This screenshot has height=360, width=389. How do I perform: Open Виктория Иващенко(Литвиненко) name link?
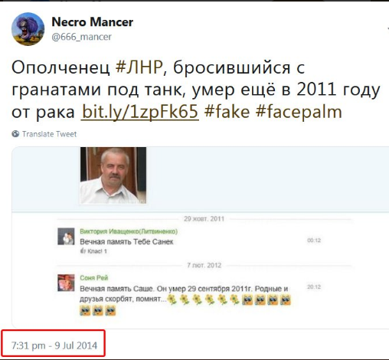coord(129,231)
